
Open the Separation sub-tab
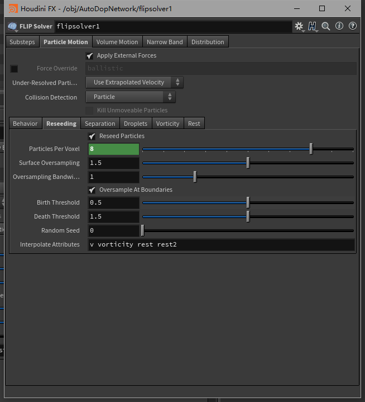[x=100, y=124]
